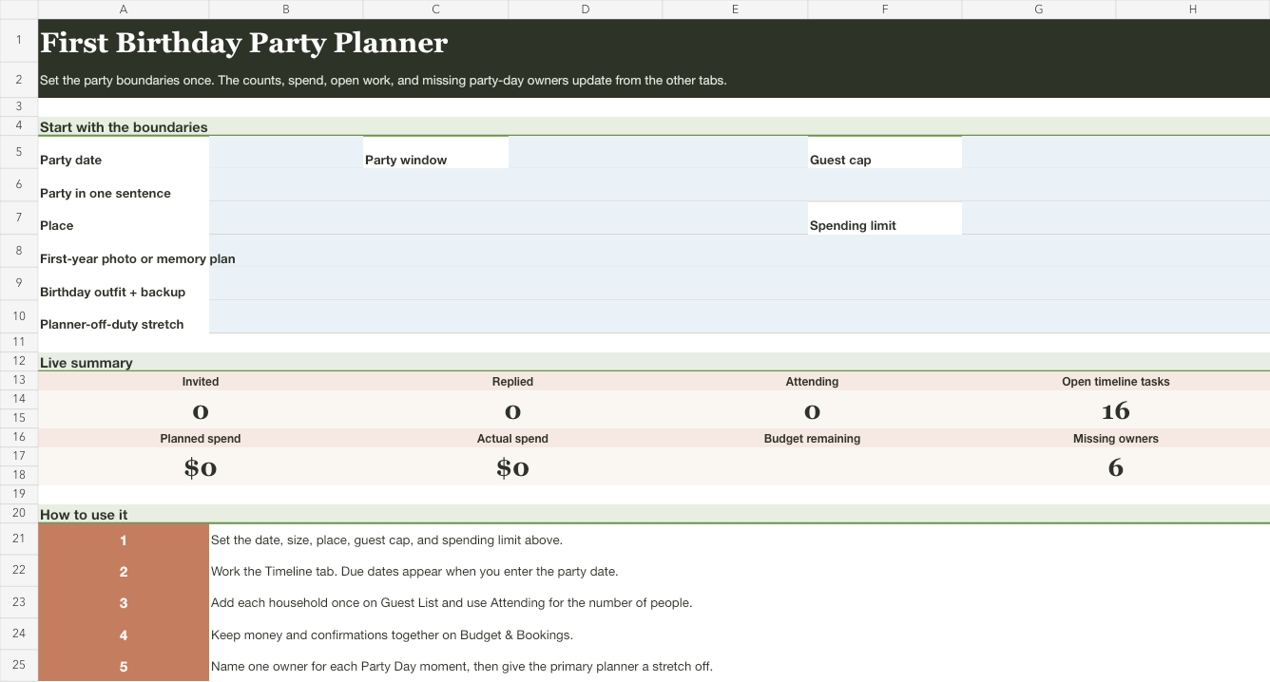Select column H header

(1193, 9)
